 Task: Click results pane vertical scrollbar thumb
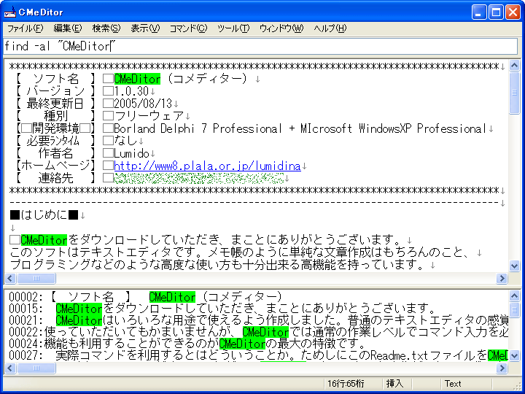coord(514,309)
